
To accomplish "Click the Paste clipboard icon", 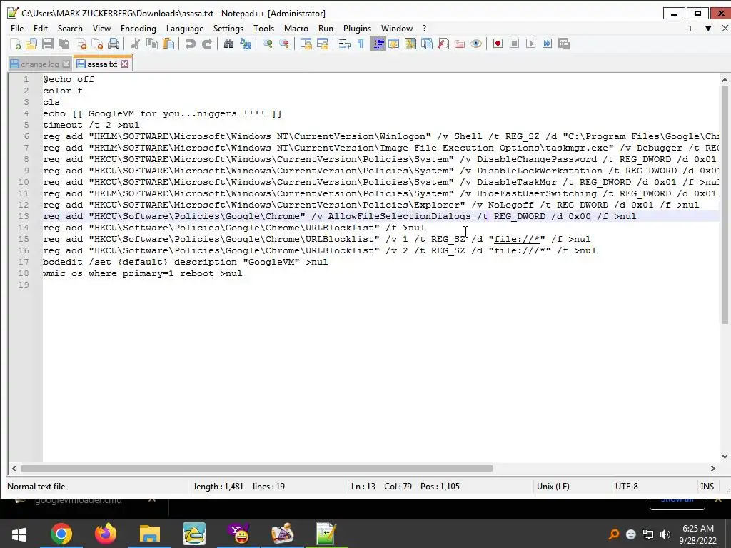I will 168,44.
